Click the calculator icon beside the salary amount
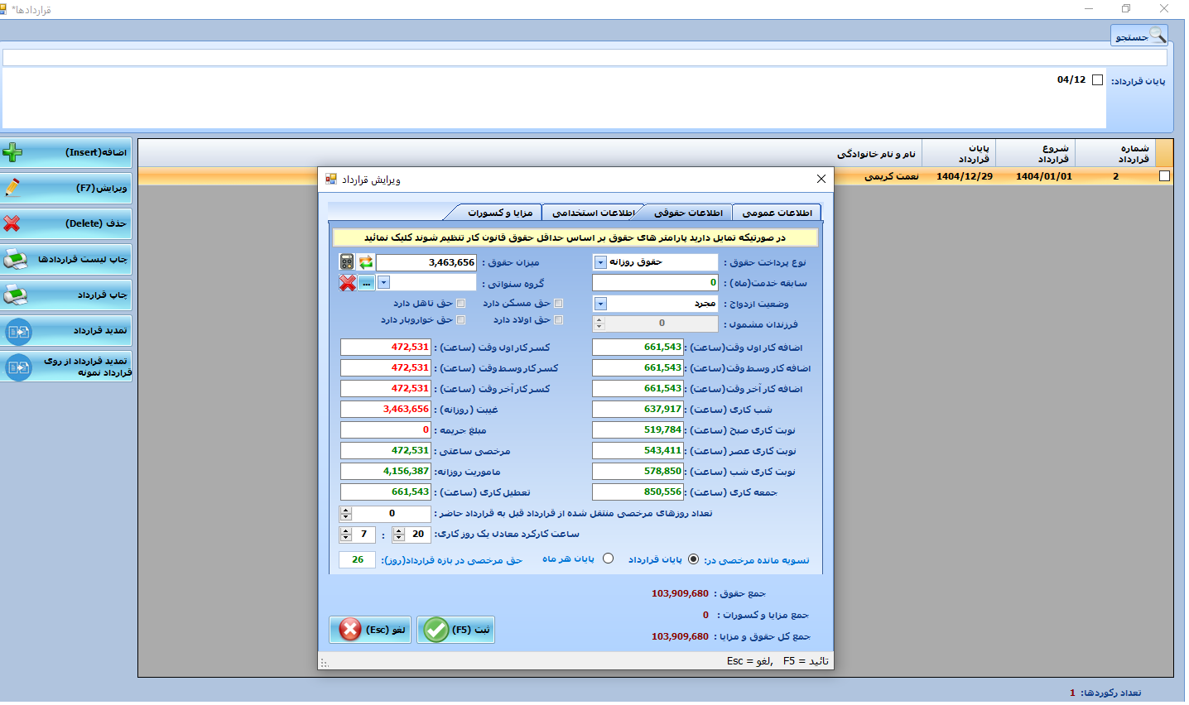The width and height of the screenshot is (1189, 705). coord(347,262)
